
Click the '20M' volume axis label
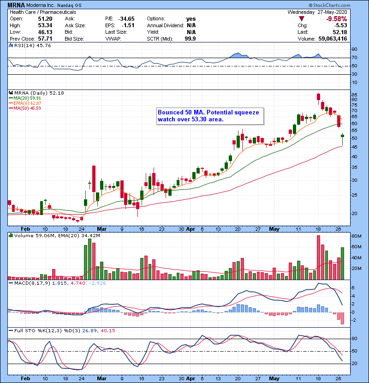356,269
